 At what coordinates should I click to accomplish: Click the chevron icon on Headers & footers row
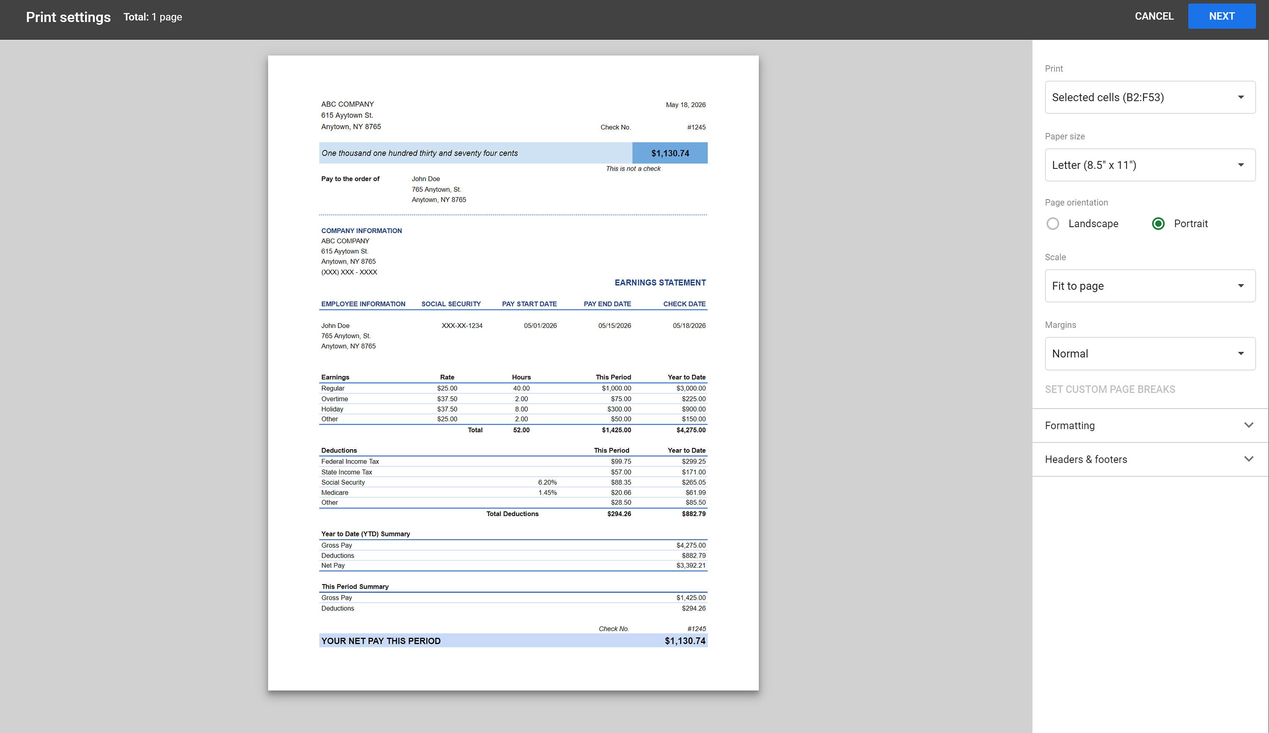click(1249, 458)
